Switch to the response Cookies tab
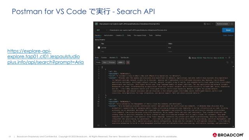Image resolution: width=249 pixels, height=140 pixels. [104, 58]
